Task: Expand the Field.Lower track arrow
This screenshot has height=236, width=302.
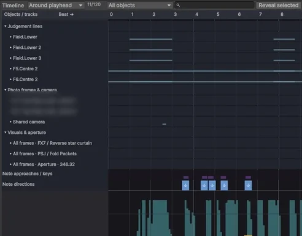Action: point(10,37)
